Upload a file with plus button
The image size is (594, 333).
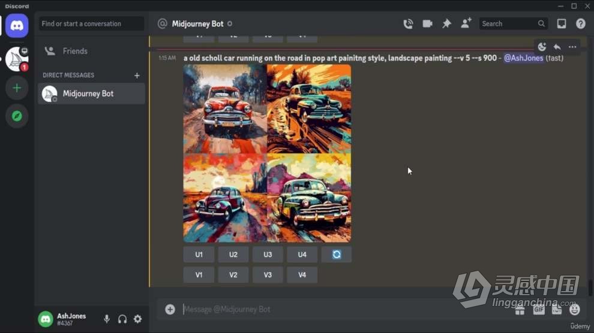(170, 310)
